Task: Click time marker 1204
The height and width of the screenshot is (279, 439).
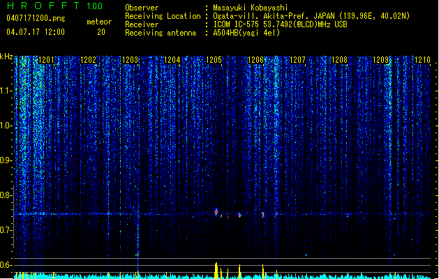Action: coord(172,60)
